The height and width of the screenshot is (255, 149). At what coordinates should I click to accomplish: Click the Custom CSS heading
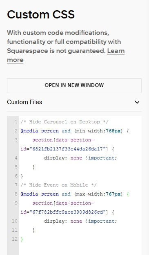pos(41,15)
